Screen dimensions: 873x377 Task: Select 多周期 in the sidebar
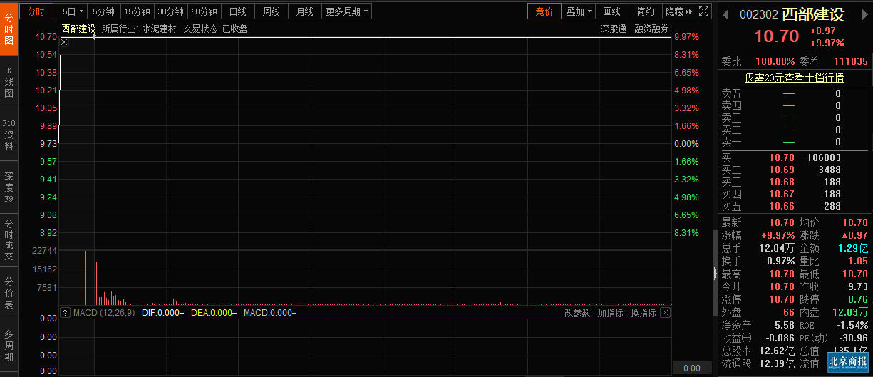click(9, 346)
